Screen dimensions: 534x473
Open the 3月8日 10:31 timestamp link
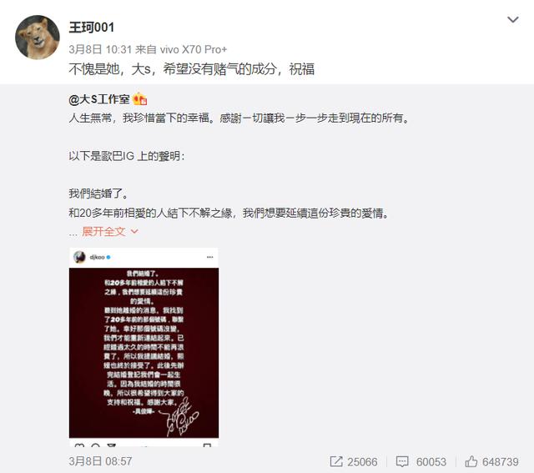pos(100,50)
